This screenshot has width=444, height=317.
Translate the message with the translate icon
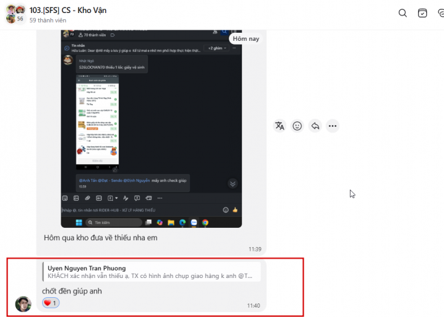click(x=280, y=126)
